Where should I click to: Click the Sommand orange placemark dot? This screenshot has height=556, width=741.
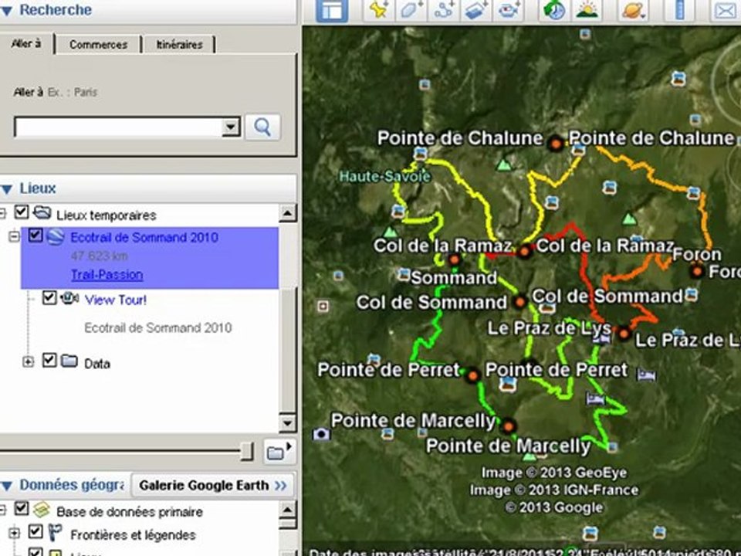pos(454,259)
